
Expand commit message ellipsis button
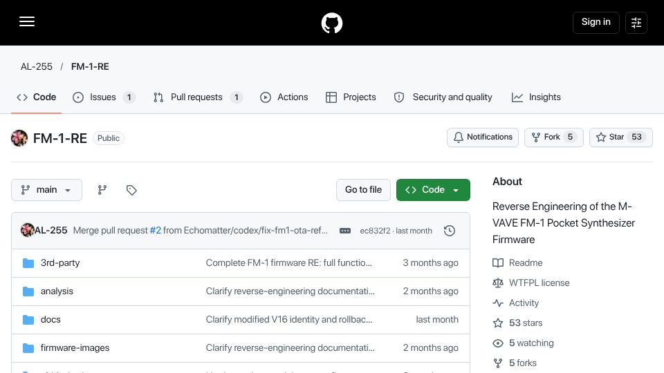345,231
